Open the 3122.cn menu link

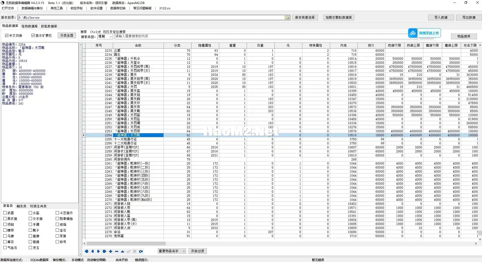[165, 8]
